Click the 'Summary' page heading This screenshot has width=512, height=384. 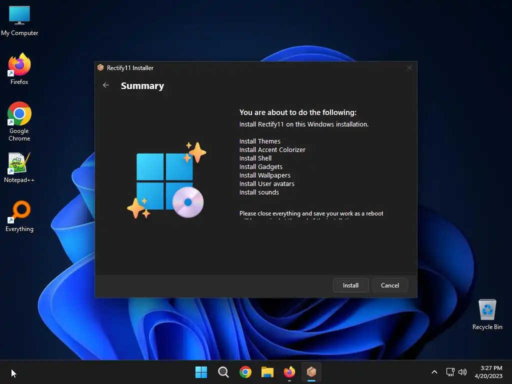pos(142,85)
